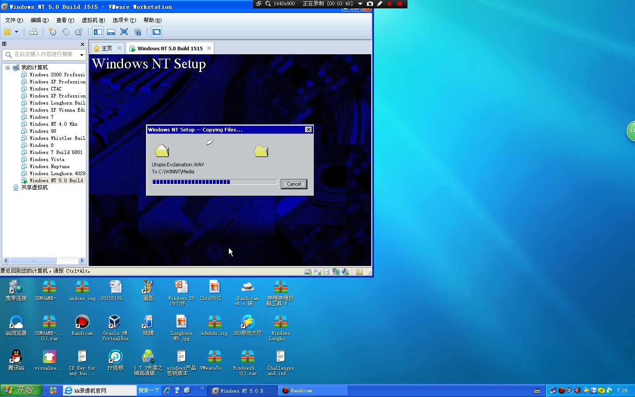Take a snapshot with the toolbar snapshot icon

tap(52, 32)
